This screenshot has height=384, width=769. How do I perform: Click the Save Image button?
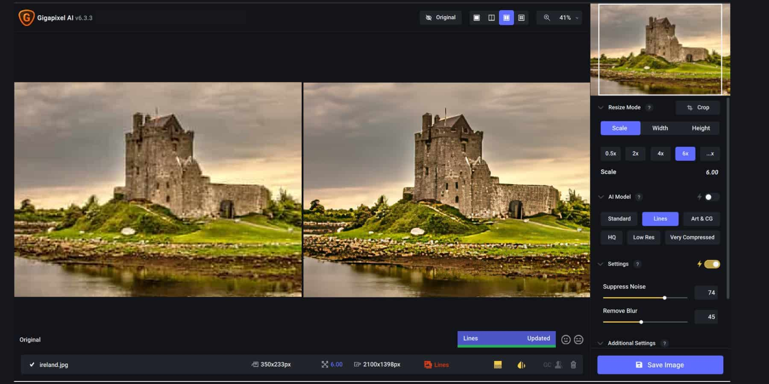(x=660, y=365)
